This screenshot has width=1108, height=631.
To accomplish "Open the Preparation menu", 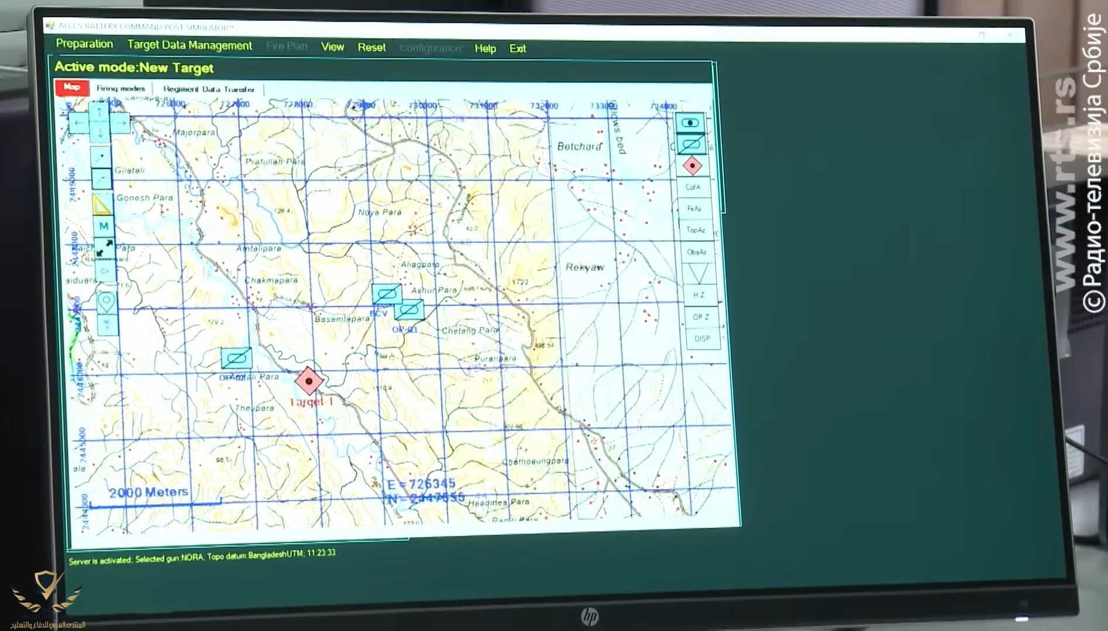I will coord(84,44).
